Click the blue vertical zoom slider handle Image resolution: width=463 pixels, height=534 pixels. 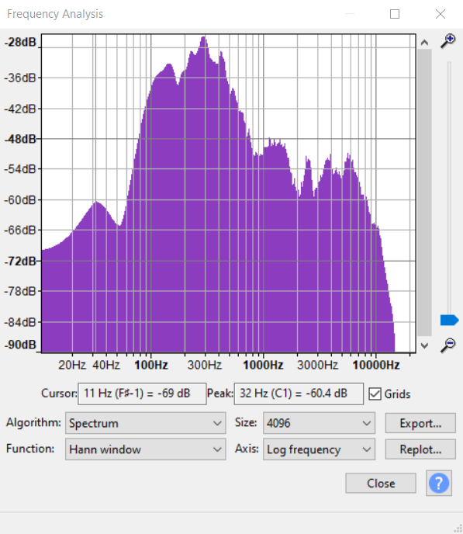[449, 320]
